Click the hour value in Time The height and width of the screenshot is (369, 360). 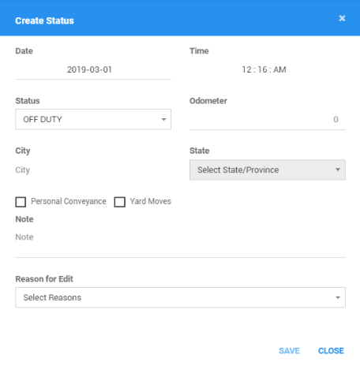point(246,69)
